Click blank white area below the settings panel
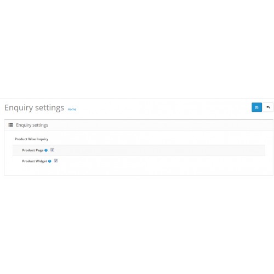Screen dimensions: 274x274 (137, 219)
